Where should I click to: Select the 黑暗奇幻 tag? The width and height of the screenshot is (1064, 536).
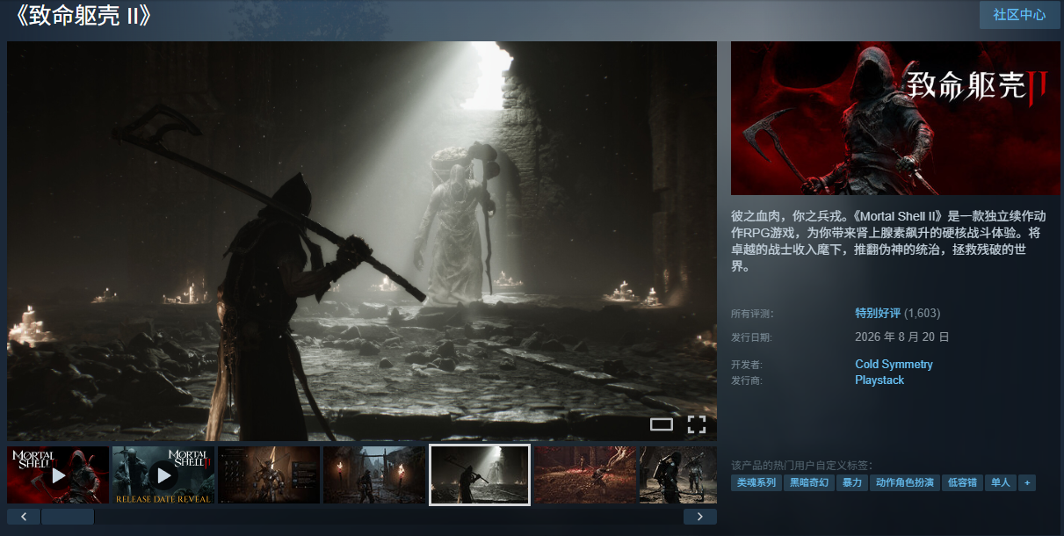[x=808, y=482]
